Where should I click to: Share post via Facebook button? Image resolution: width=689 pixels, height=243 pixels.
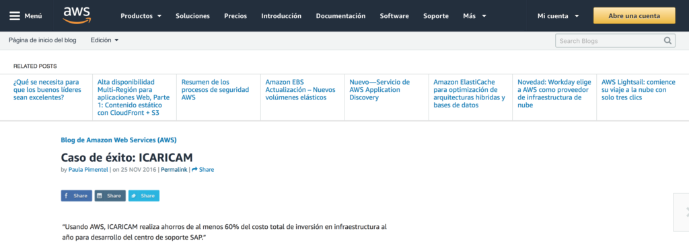(77, 195)
